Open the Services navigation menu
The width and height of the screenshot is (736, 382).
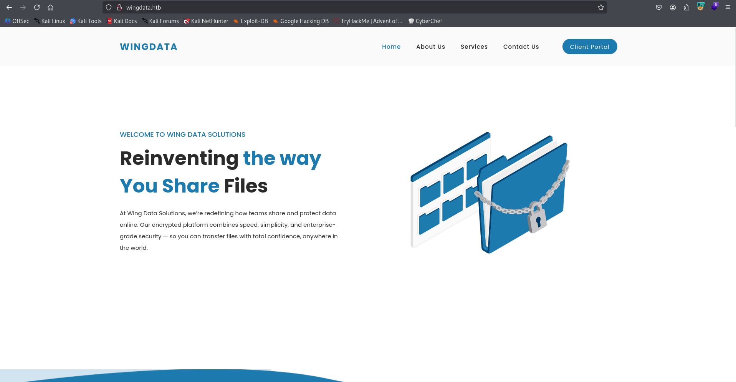(474, 47)
